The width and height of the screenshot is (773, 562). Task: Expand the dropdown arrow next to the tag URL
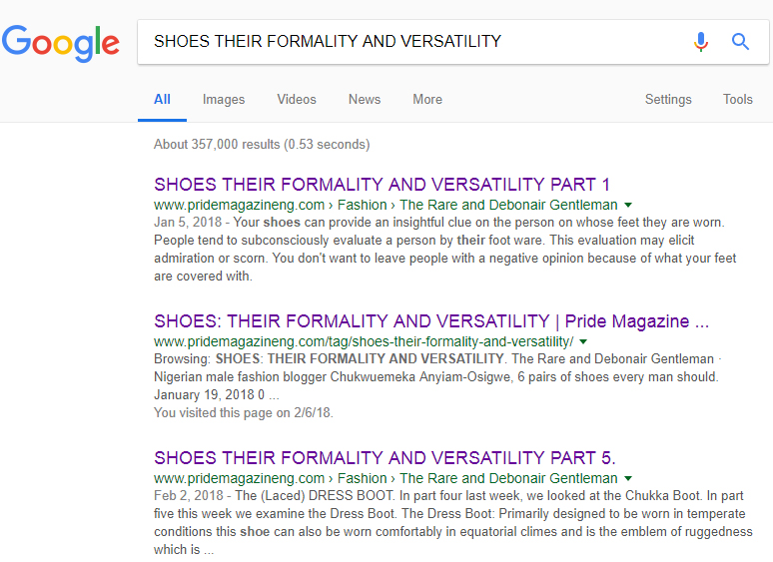pyautogui.click(x=582, y=341)
